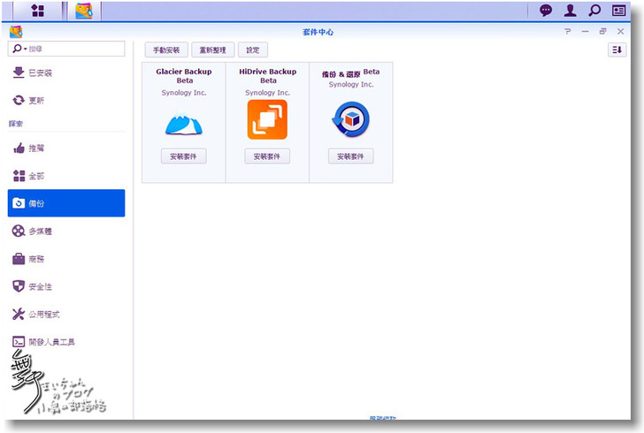Click the 手動安裝 manual install button
This screenshot has height=433, width=644.
click(166, 50)
